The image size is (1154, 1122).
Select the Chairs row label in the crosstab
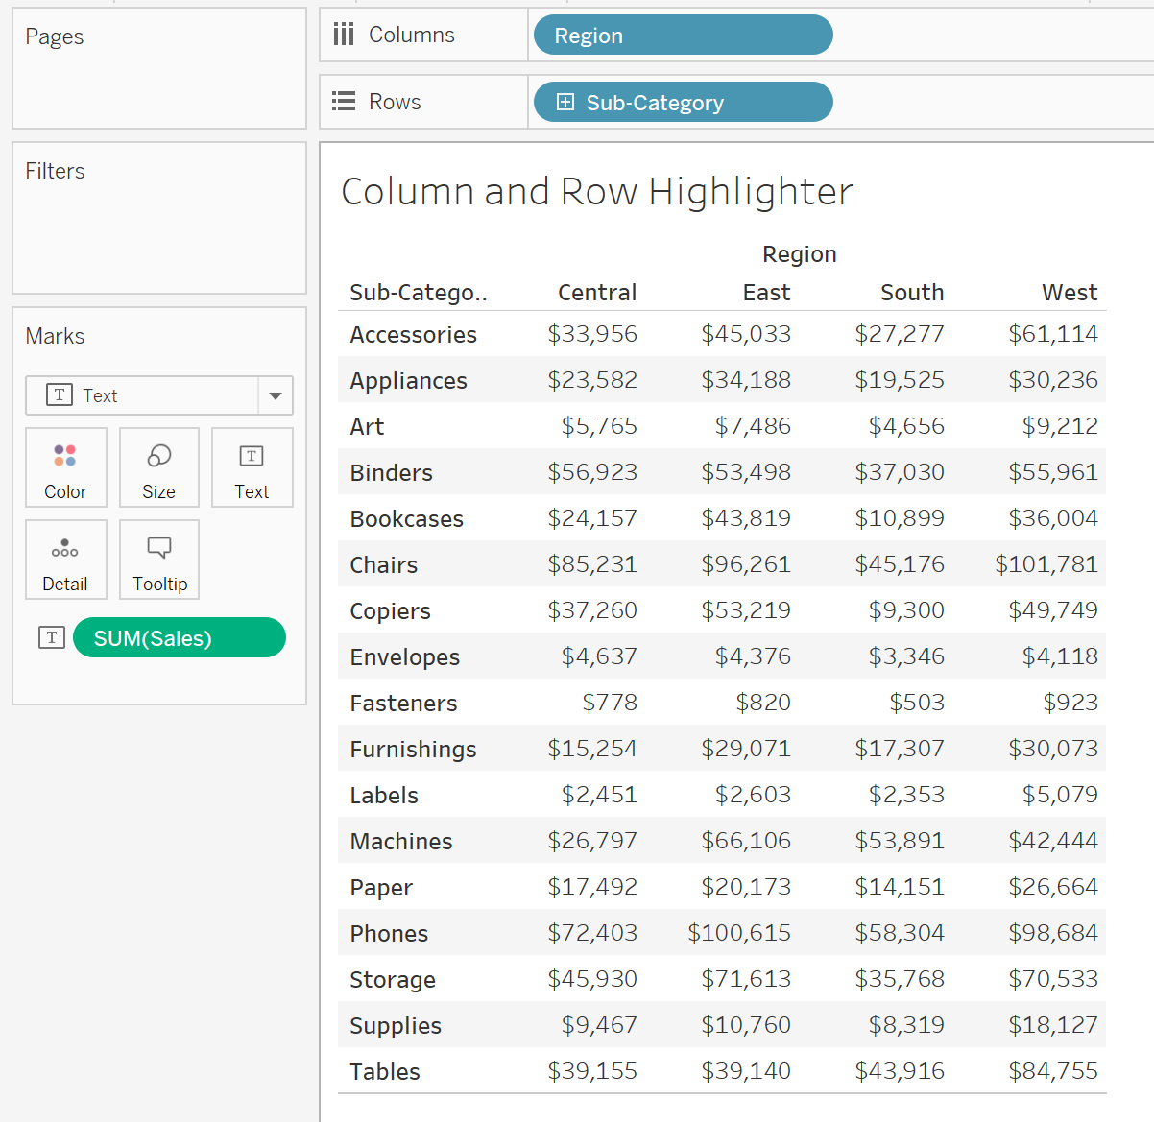pyautogui.click(x=383, y=564)
